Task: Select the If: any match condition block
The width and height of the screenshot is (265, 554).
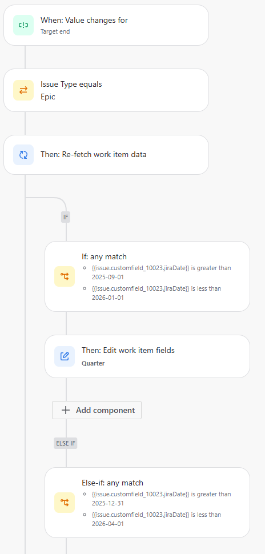Action: (x=147, y=276)
